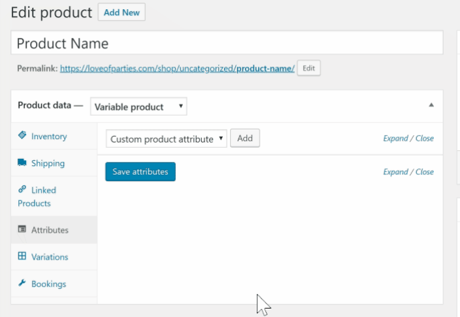Click Expand link beside Save attributes

[x=395, y=172]
